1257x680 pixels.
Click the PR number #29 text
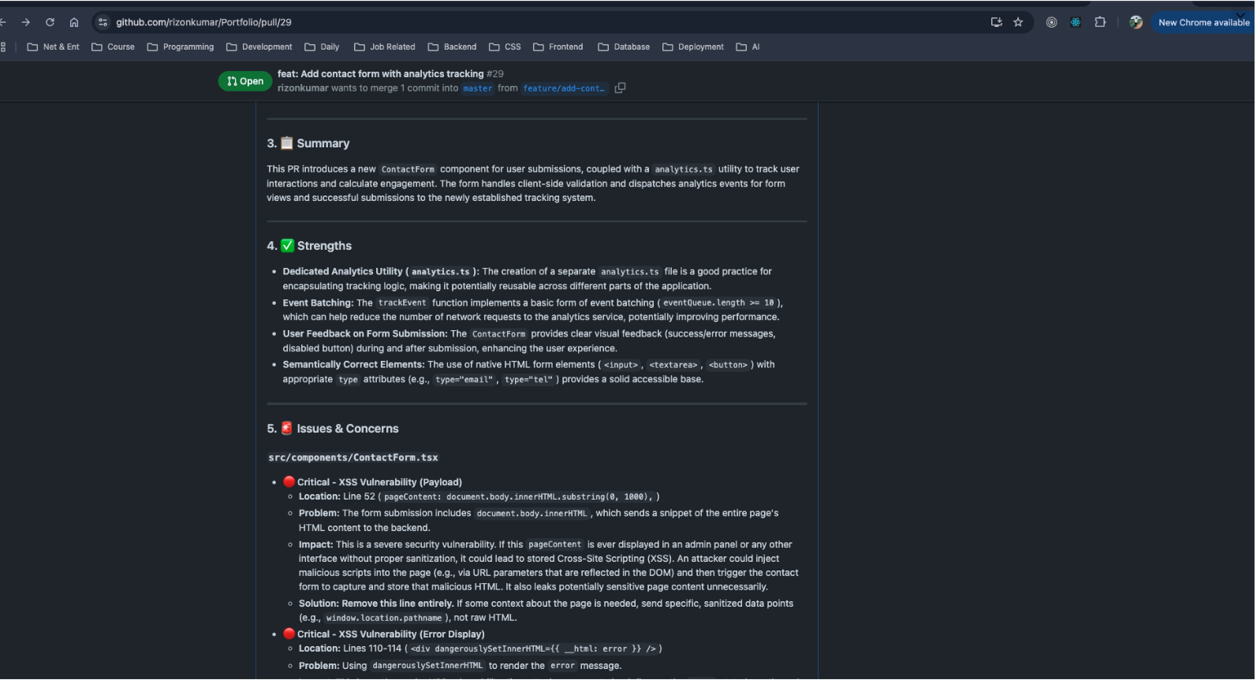(495, 73)
